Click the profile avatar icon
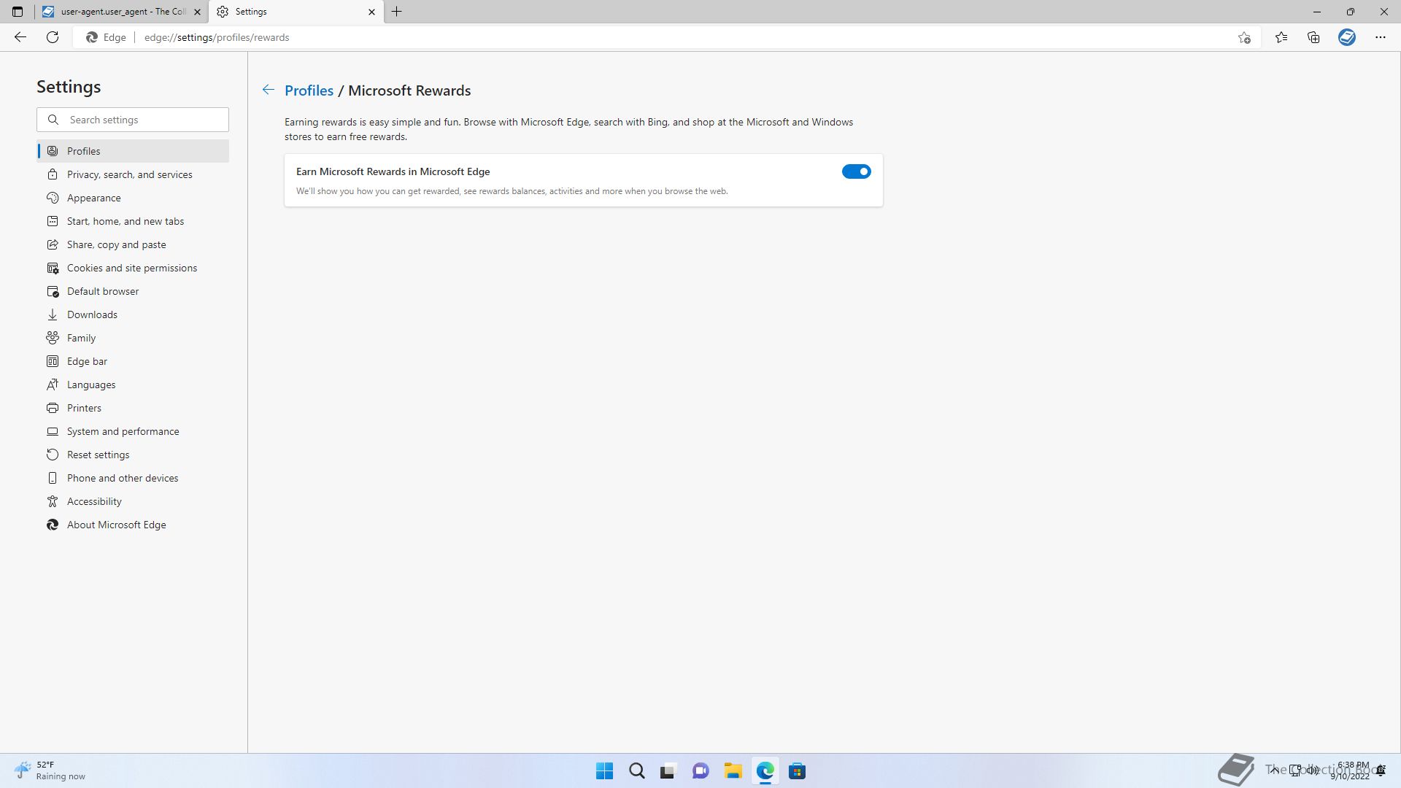The width and height of the screenshot is (1401, 788). point(1346,37)
